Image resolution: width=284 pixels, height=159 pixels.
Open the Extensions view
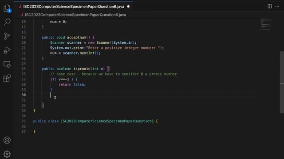tap(7, 78)
